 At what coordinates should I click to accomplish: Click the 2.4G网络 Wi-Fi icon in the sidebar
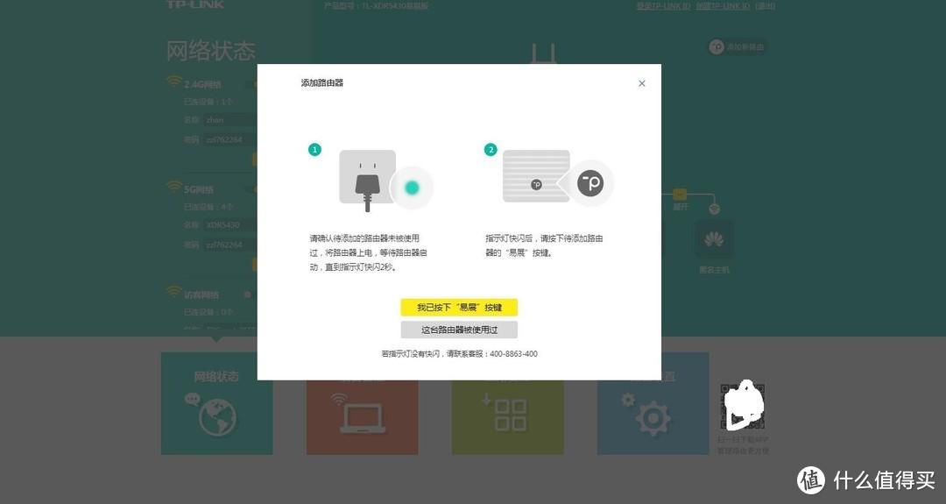click(173, 81)
